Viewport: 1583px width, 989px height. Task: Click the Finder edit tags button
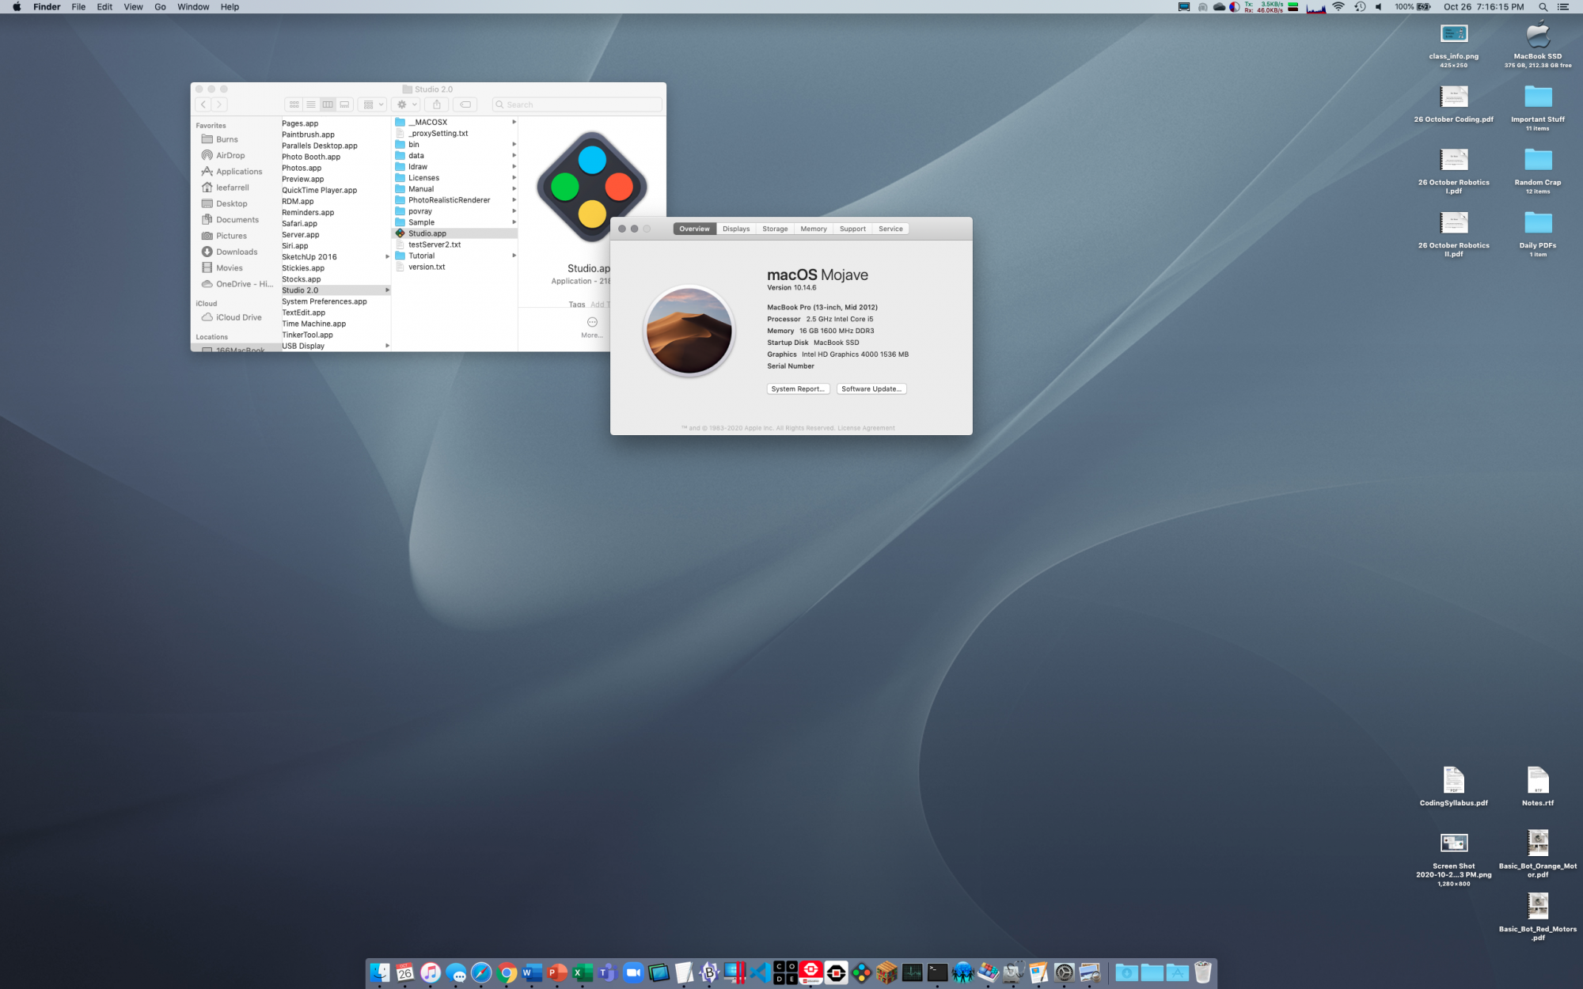[465, 104]
